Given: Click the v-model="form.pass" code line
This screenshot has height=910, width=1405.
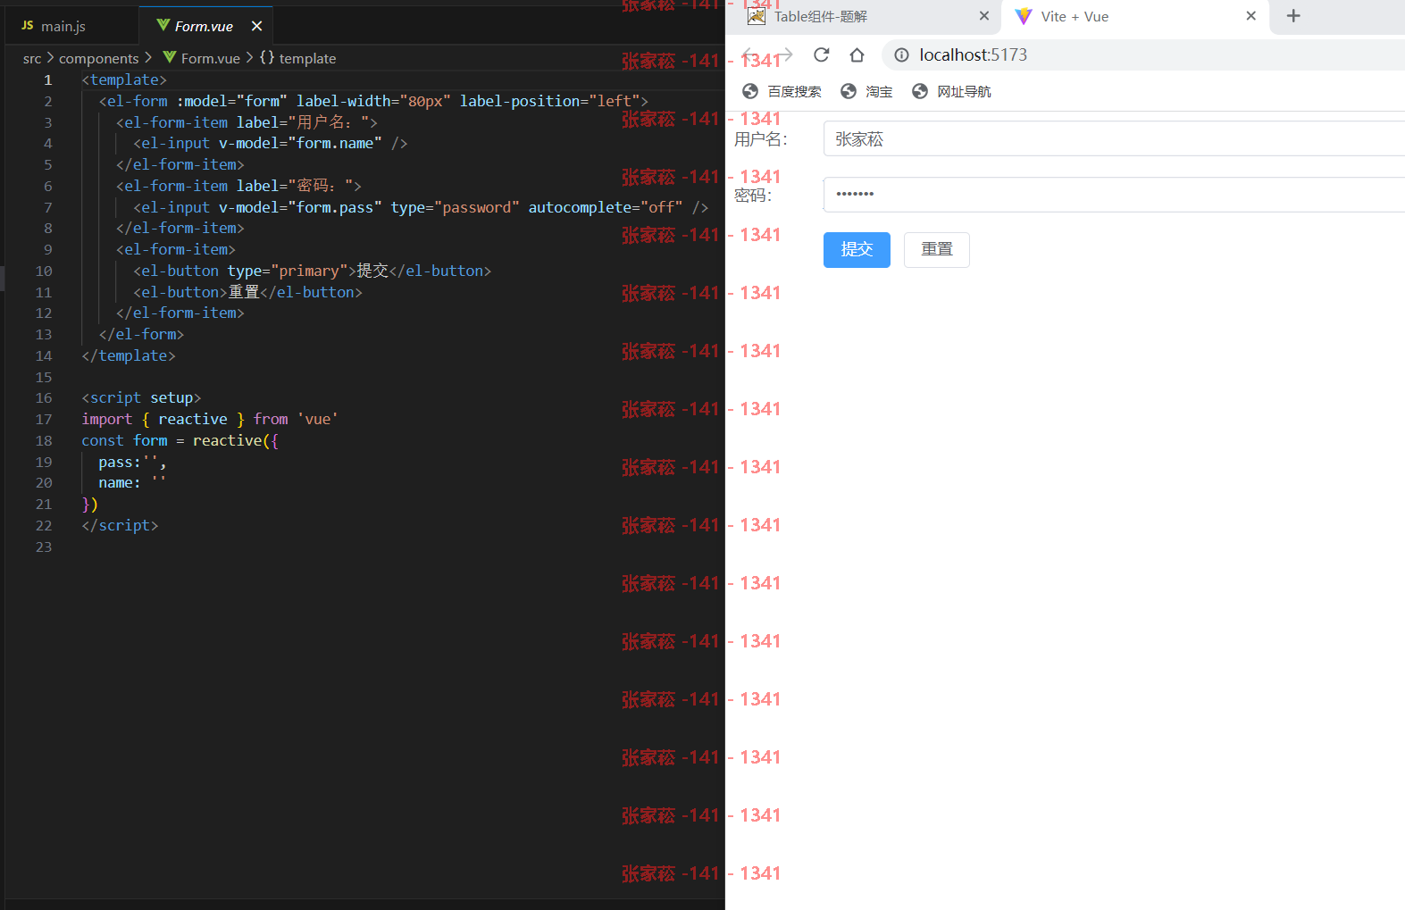Looking at the screenshot, I should [x=421, y=207].
